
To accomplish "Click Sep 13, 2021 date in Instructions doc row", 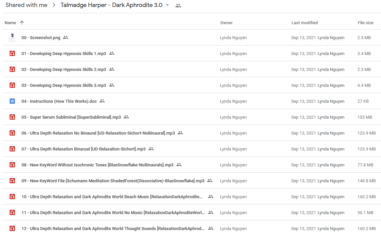I will point(303,101).
